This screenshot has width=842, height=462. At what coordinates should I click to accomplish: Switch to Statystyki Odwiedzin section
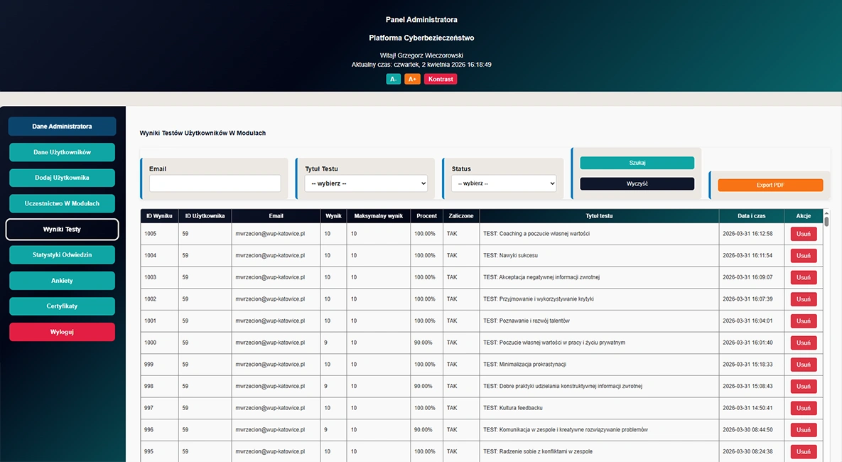[62, 254]
